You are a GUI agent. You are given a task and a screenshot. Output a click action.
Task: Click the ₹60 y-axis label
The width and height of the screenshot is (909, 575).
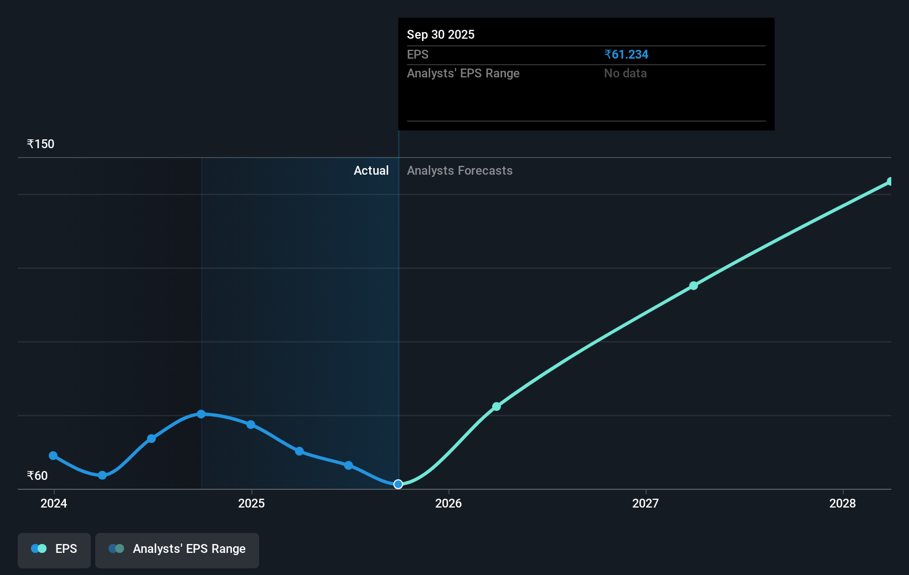click(37, 476)
